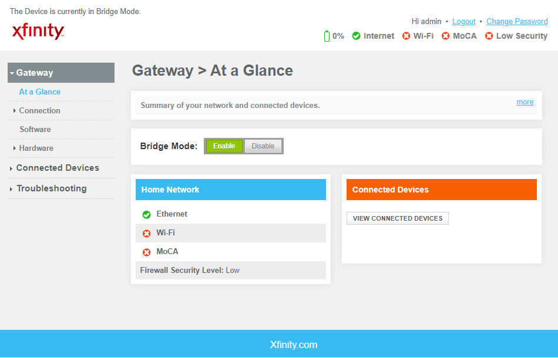Enable Bridge Mode
This screenshot has width=558, height=358.
(x=224, y=146)
